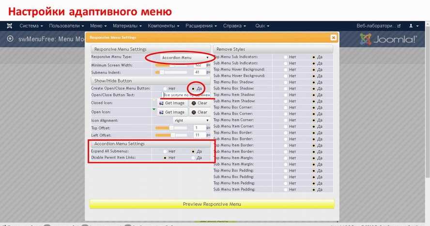Open the user account icon menu
Image resolution: width=430 pixels, height=226 pixels.
click(x=413, y=25)
